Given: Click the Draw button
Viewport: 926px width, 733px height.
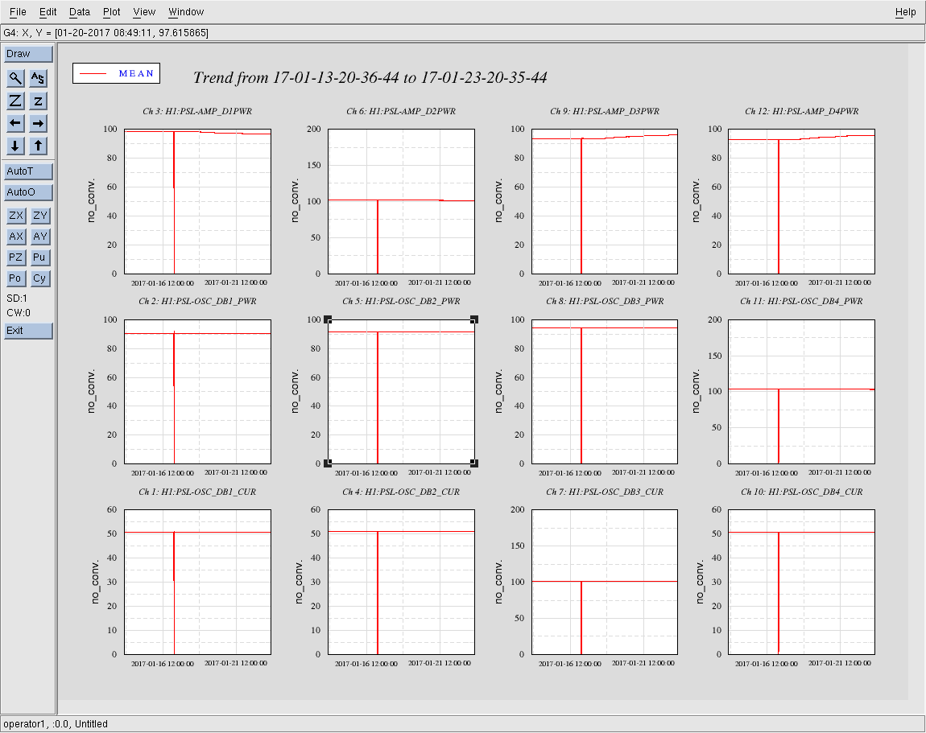Looking at the screenshot, I should coord(28,54).
